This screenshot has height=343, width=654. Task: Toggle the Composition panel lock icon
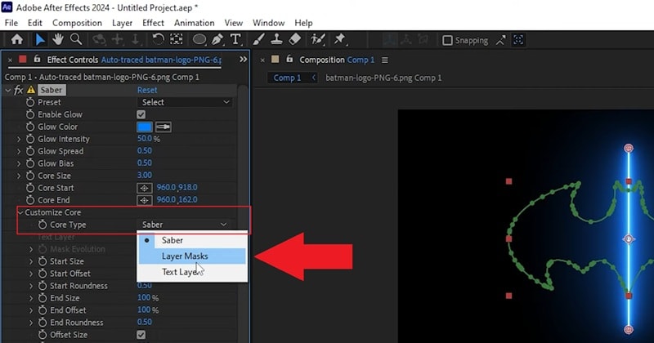tap(289, 59)
